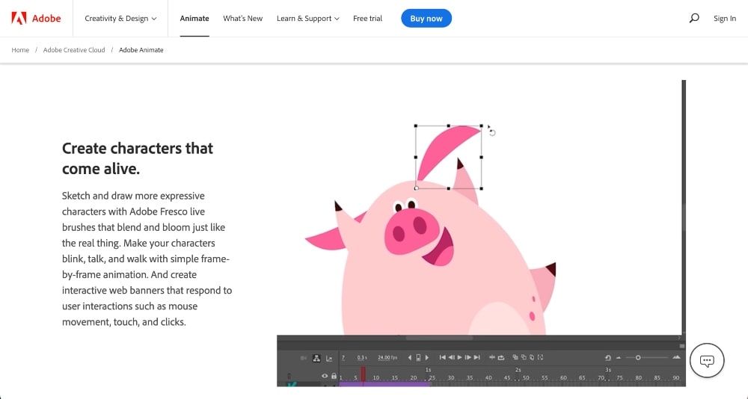Open Adobe Creative Cloud breadcrumb link
Viewport: 748px width, 399px height.
[74, 49]
